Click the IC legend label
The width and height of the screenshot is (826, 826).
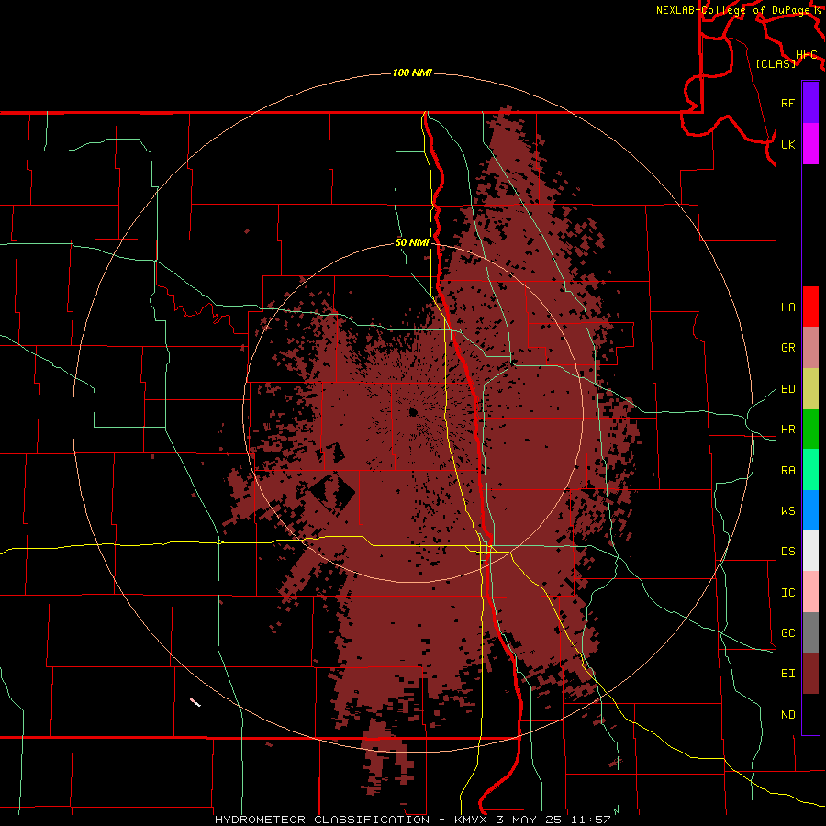pos(787,592)
